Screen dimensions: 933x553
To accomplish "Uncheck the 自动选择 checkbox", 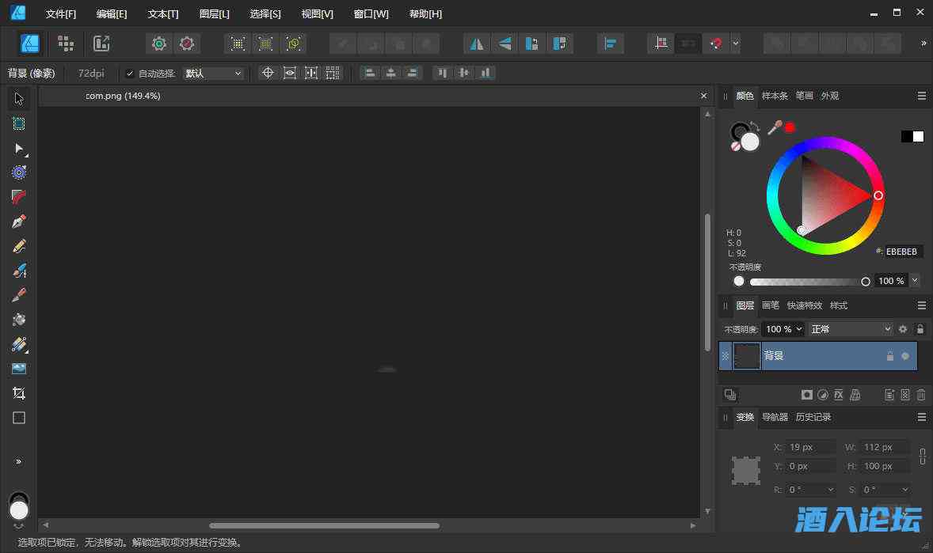I will tap(130, 74).
